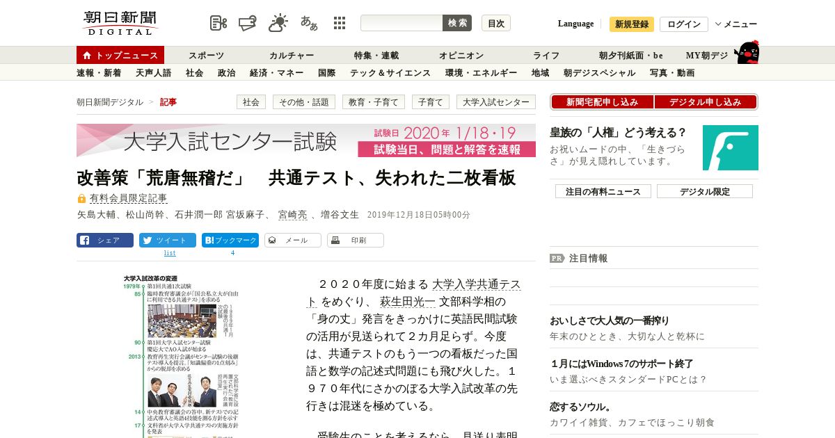835x438 pixels.
Task: Add to Hatena ブックマーク button
Action: coord(230,241)
